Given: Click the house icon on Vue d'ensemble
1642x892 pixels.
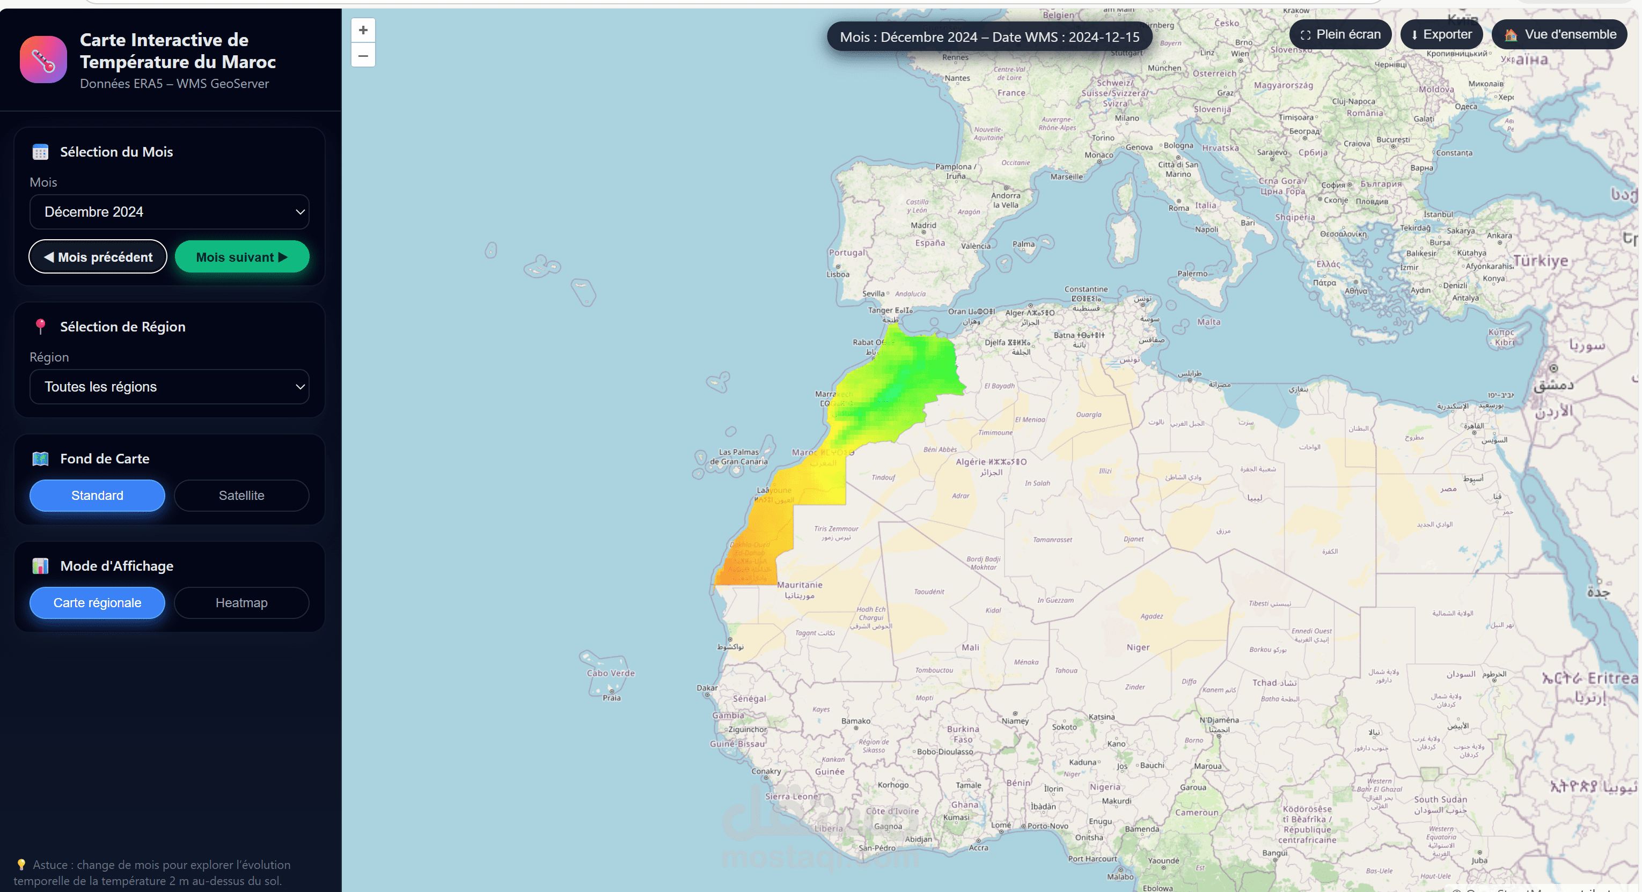Looking at the screenshot, I should coord(1511,34).
